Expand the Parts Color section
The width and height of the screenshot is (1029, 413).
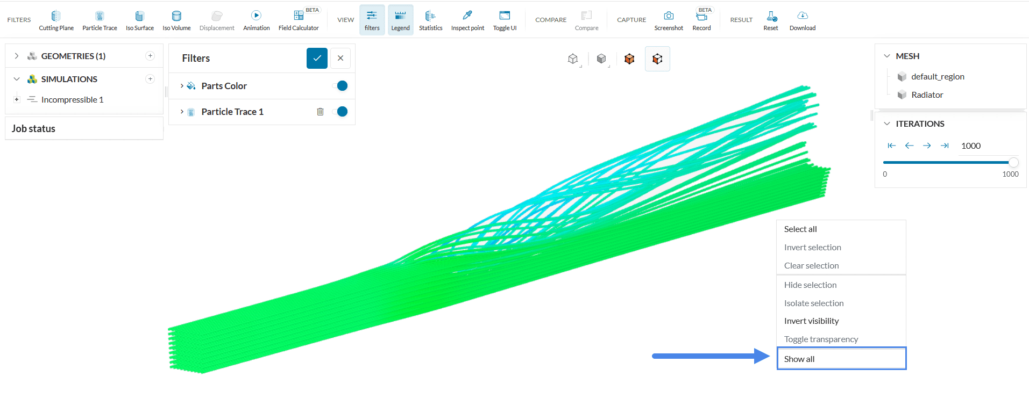coord(182,86)
